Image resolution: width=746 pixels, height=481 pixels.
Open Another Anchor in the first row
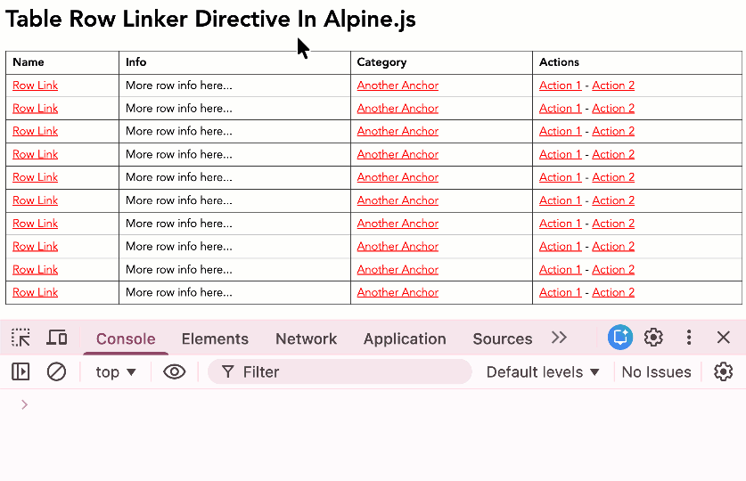point(398,86)
